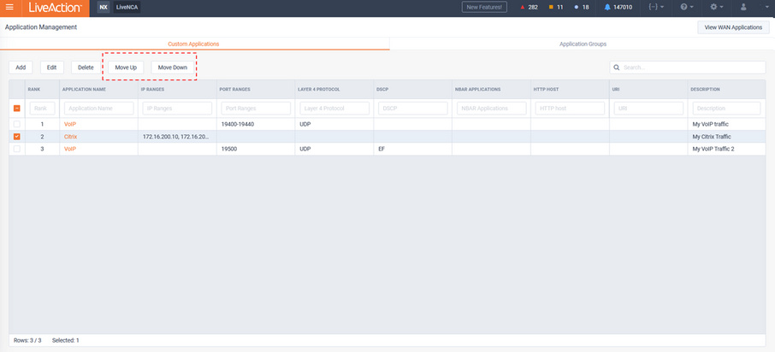
Task: Select the NX product icon
Action: [x=104, y=8]
